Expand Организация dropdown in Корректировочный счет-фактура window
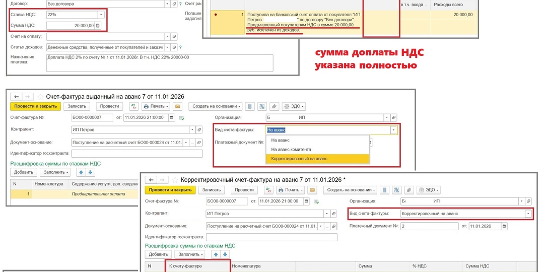 tap(522, 201)
